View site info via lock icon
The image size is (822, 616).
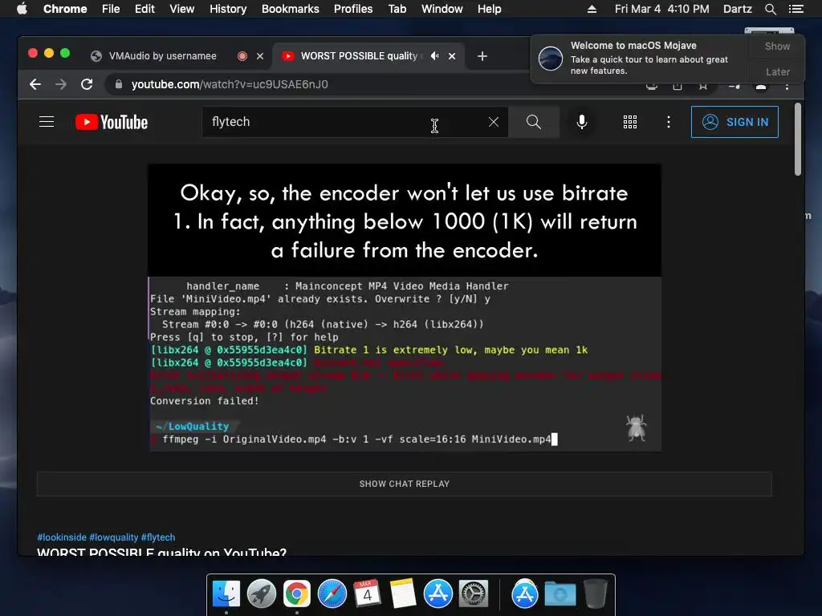(119, 84)
